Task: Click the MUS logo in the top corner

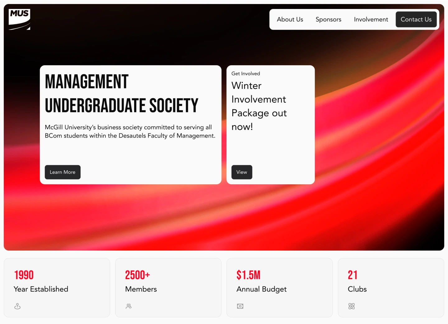Action: [19, 19]
